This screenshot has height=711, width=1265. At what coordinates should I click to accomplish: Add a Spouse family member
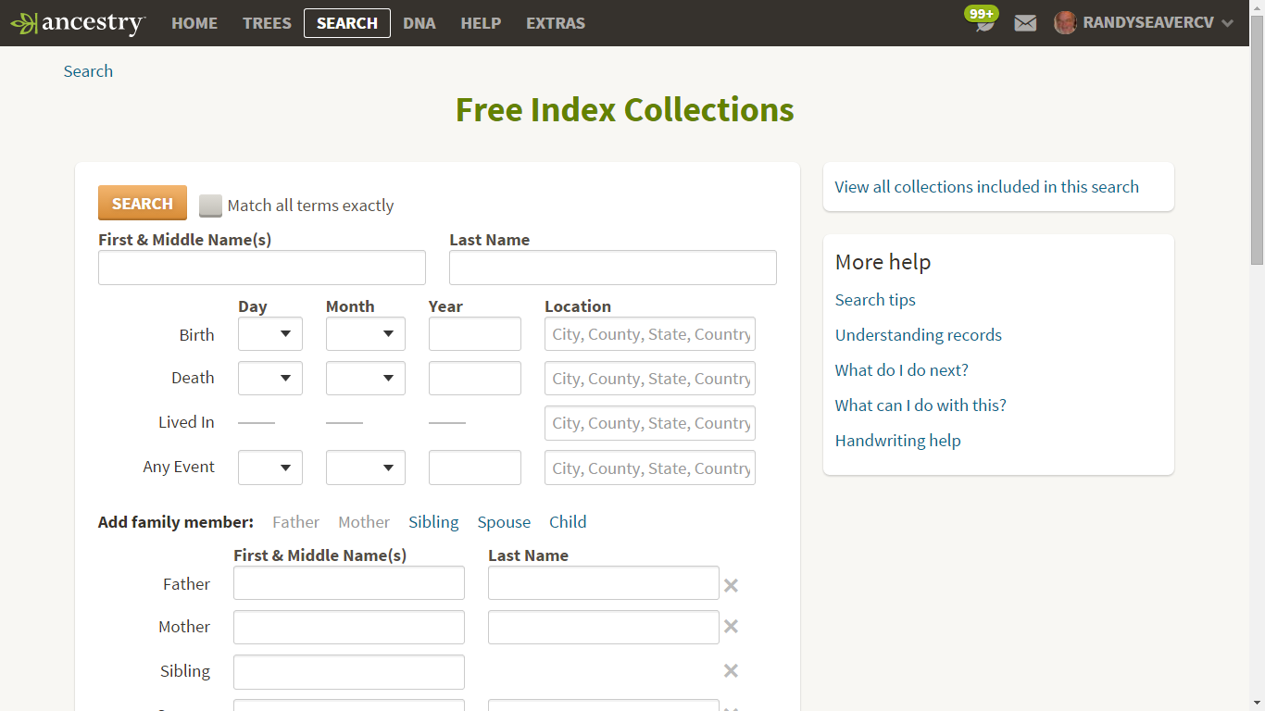click(x=504, y=521)
